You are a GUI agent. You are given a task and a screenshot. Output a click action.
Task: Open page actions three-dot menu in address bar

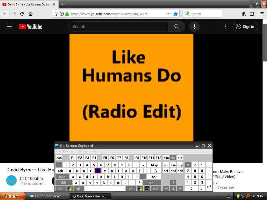168,14
